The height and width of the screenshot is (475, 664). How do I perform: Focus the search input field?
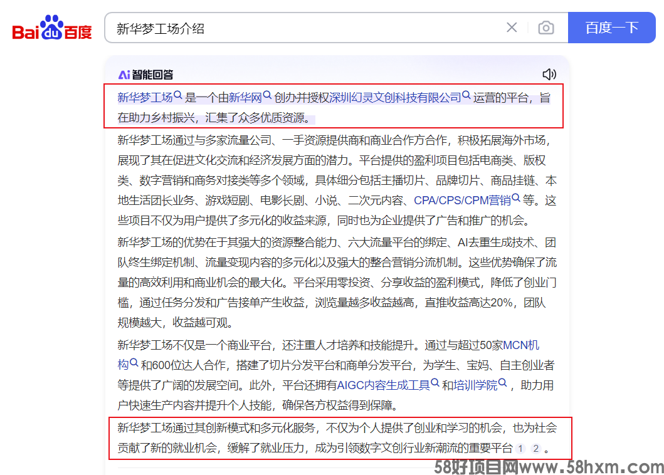tap(305, 28)
